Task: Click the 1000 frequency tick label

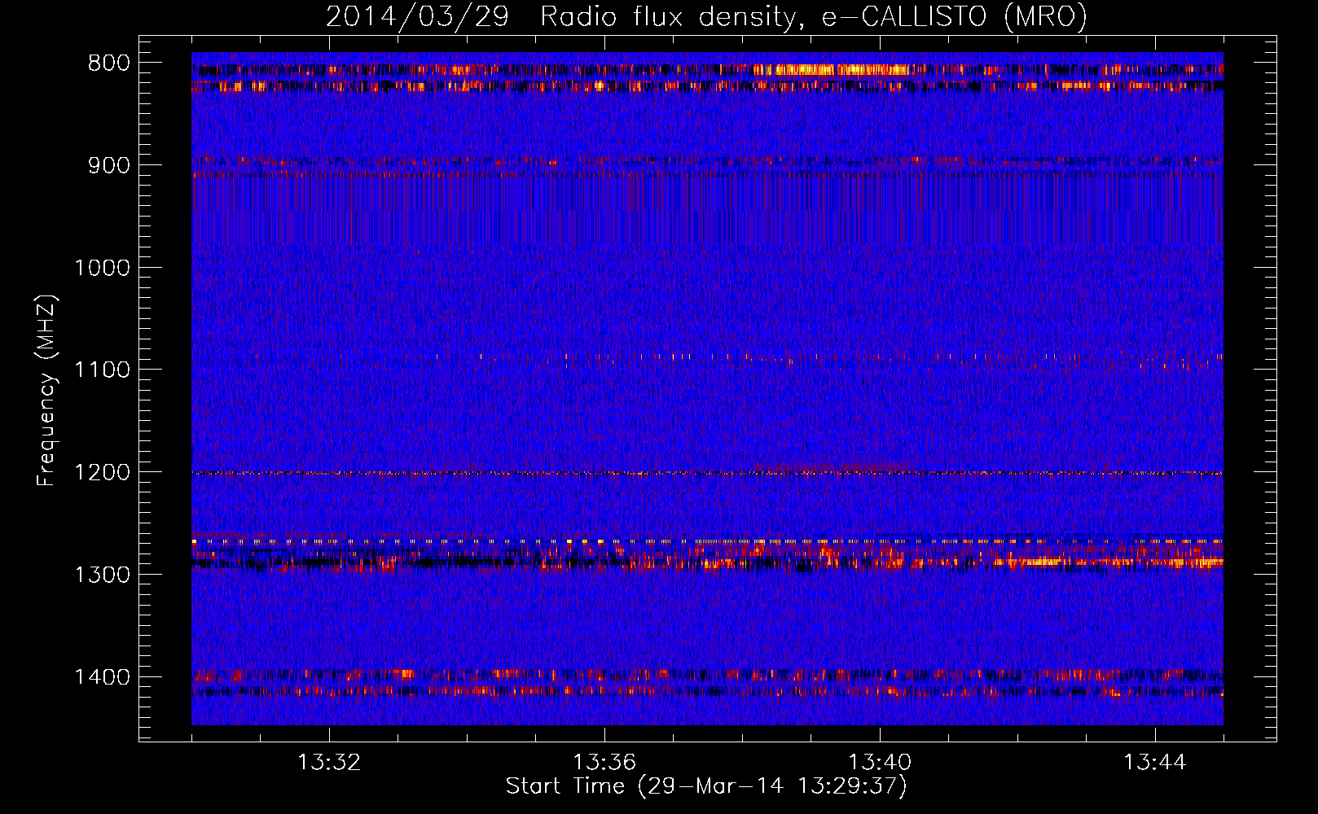Action: (103, 268)
